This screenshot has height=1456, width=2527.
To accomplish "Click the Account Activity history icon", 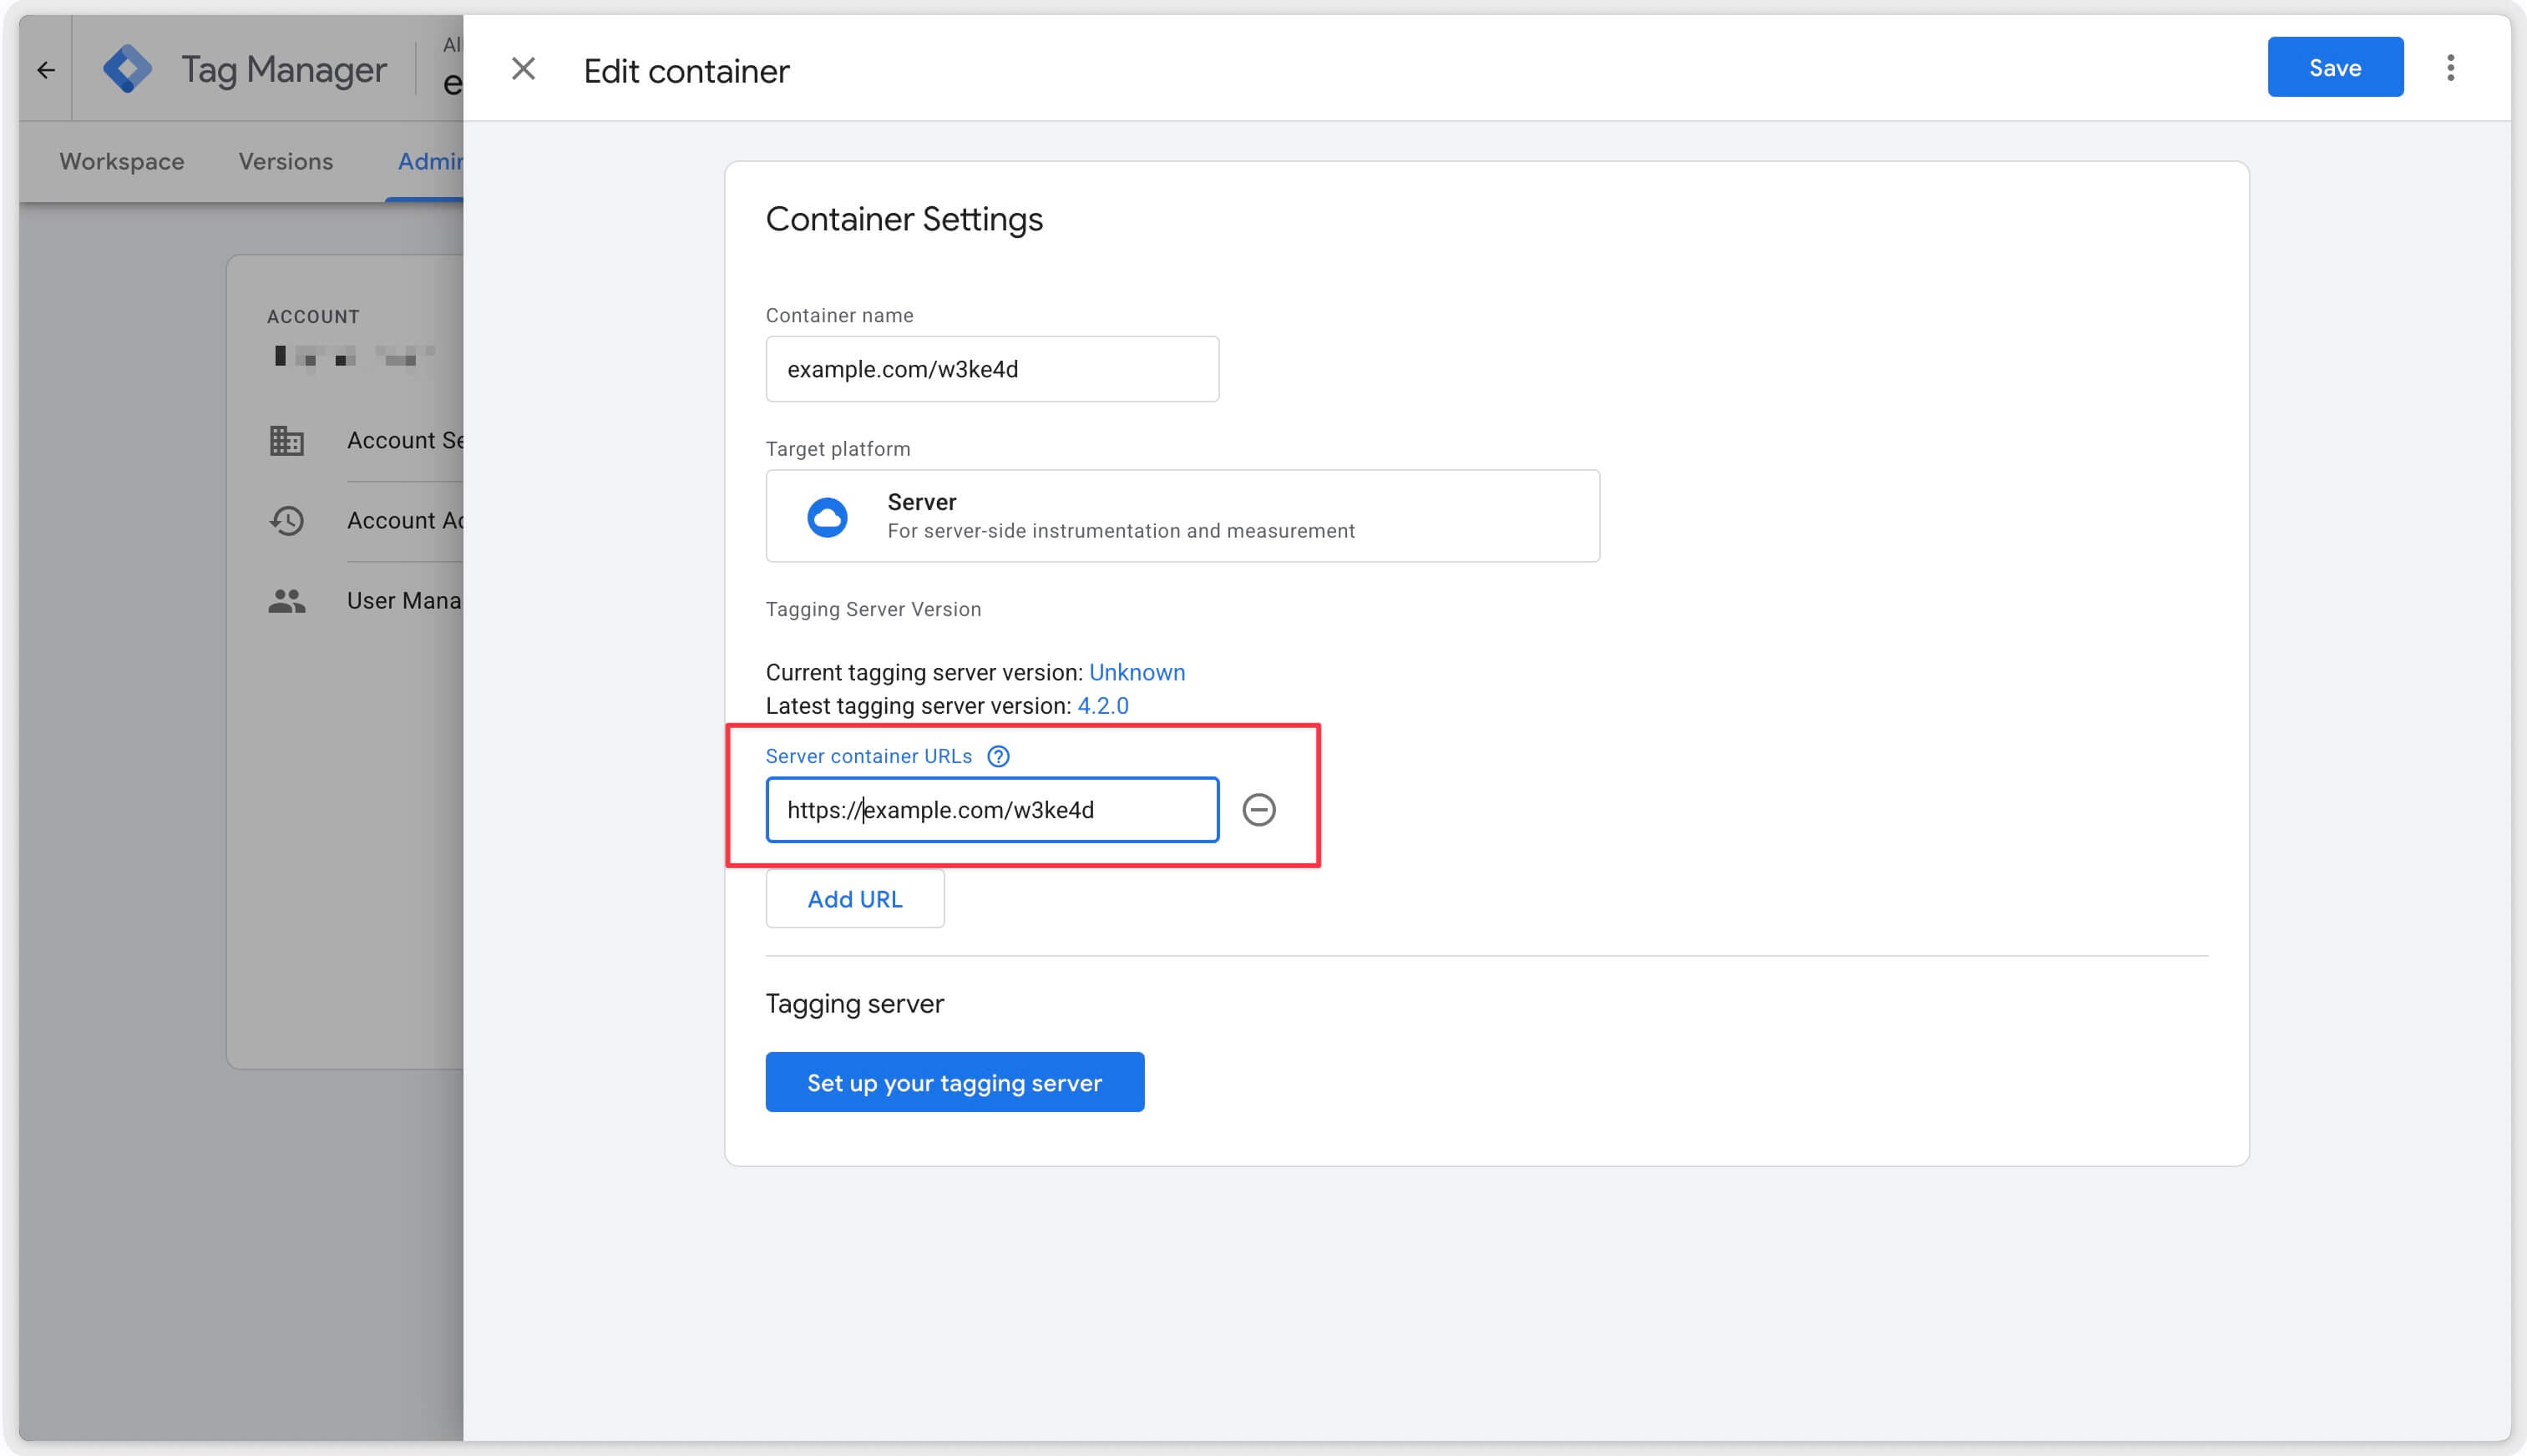I will 287,520.
